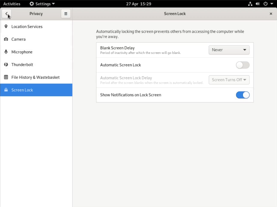Select Location Services in the sidebar
This screenshot has width=277, height=207.
(x=27, y=26)
